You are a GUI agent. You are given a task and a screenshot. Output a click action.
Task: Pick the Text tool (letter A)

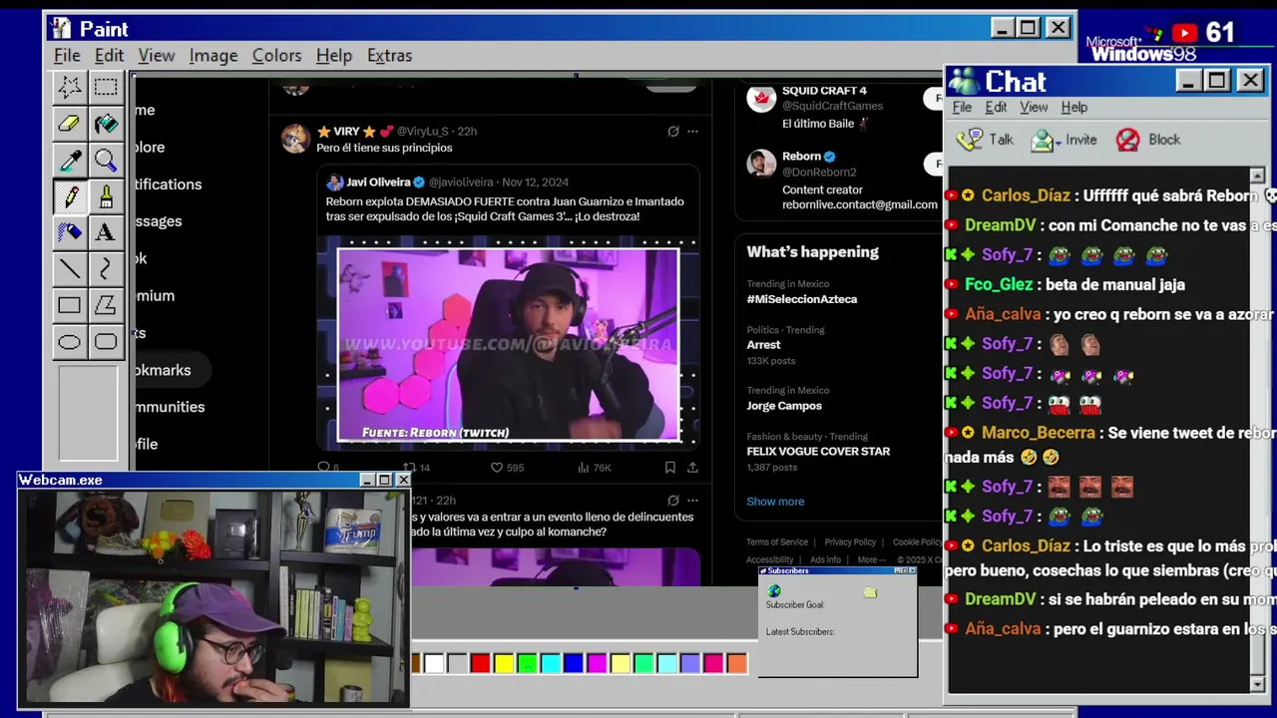coord(105,232)
